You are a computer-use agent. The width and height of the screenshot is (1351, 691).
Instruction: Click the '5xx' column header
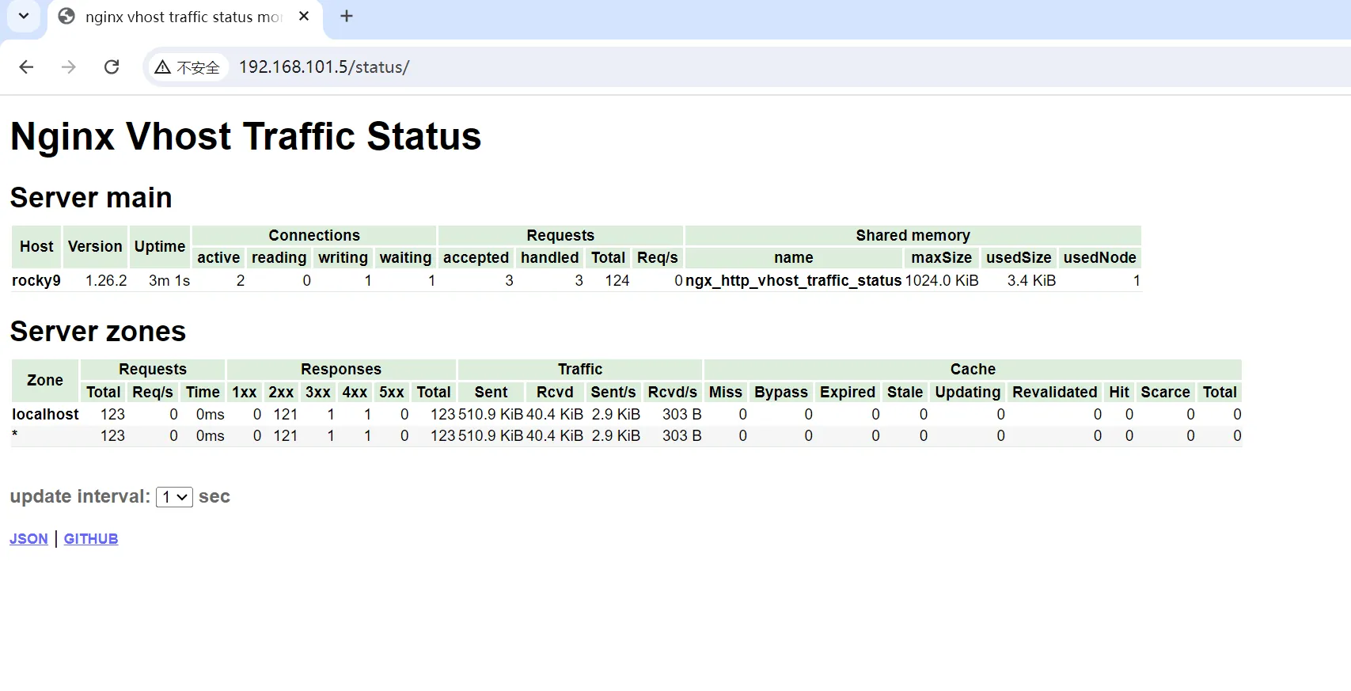click(x=392, y=392)
